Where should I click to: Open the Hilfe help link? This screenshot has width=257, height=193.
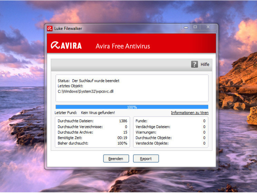click(205, 65)
